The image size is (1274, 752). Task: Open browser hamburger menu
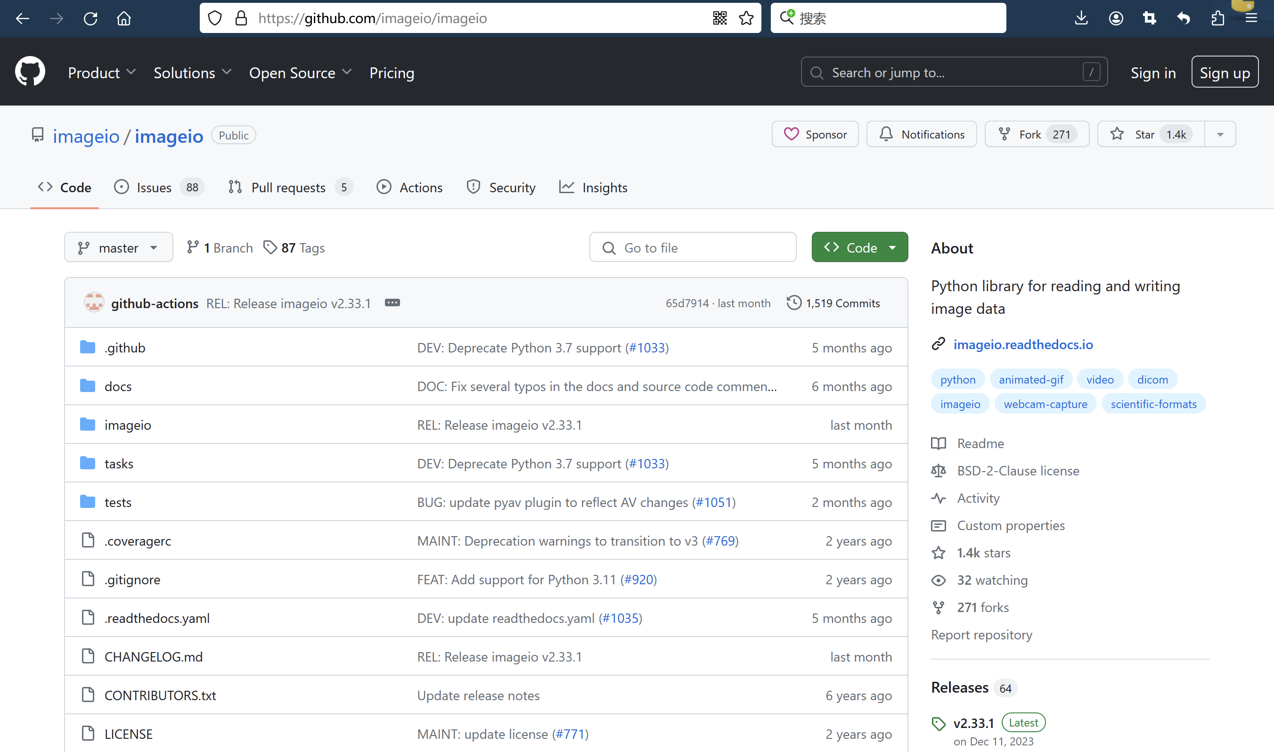click(1251, 18)
